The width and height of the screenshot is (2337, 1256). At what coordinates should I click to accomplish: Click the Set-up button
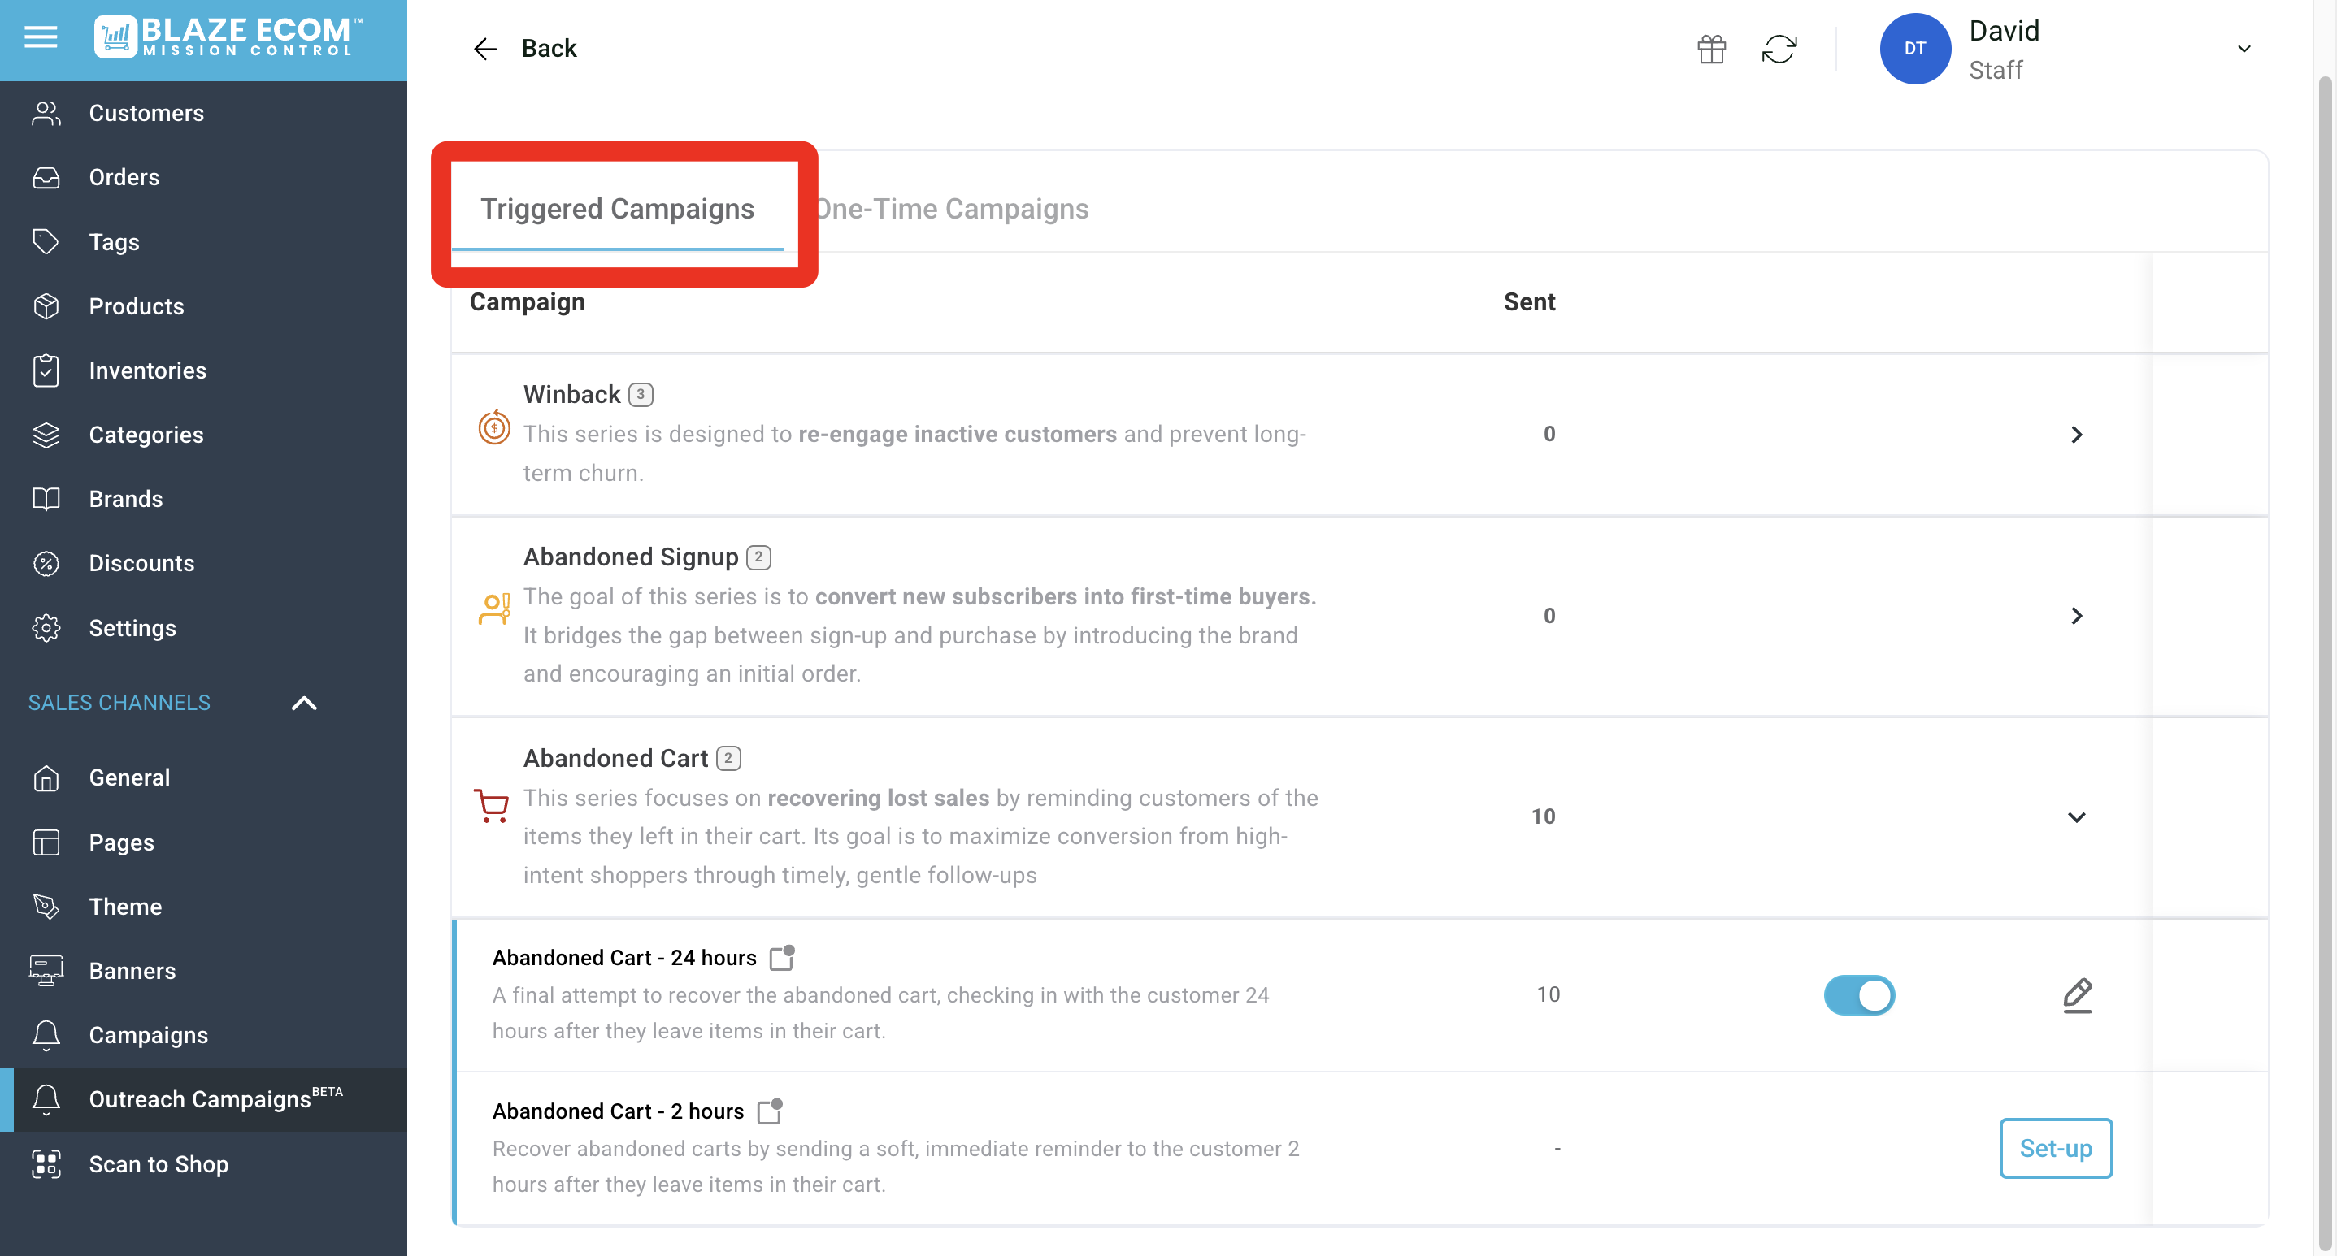click(2055, 1148)
